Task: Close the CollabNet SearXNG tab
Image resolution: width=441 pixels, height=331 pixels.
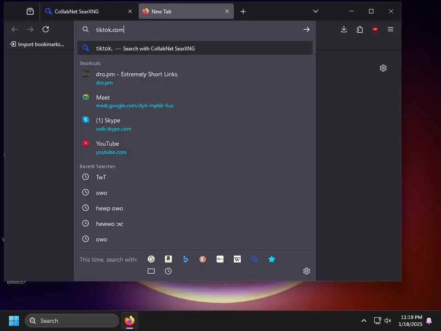Action: [130, 11]
